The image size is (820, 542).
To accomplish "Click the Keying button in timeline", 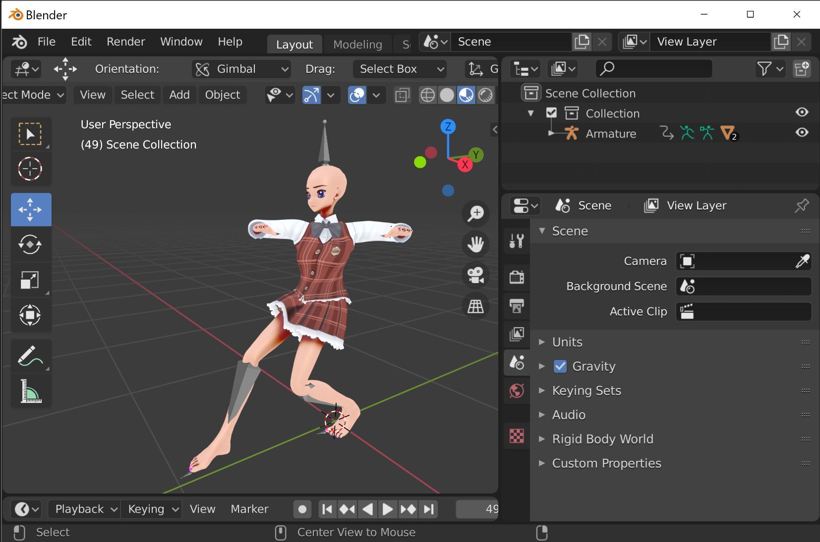I will click(152, 509).
